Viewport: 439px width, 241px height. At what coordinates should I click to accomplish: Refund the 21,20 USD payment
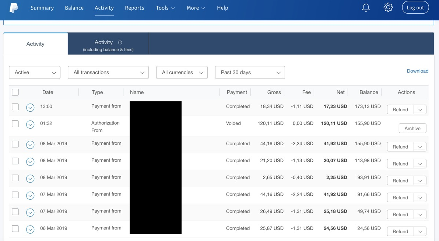click(x=400, y=164)
